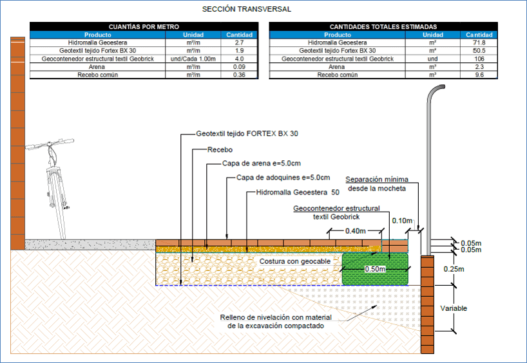
Task: Click 'Geocontenedor estructural' drawing annotation
Action: tap(336, 209)
